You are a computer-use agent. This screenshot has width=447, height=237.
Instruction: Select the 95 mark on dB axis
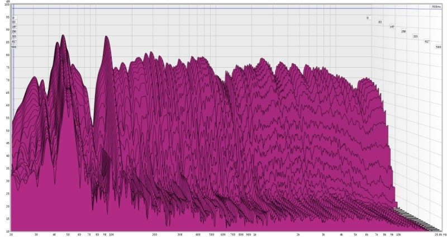pos(8,17)
